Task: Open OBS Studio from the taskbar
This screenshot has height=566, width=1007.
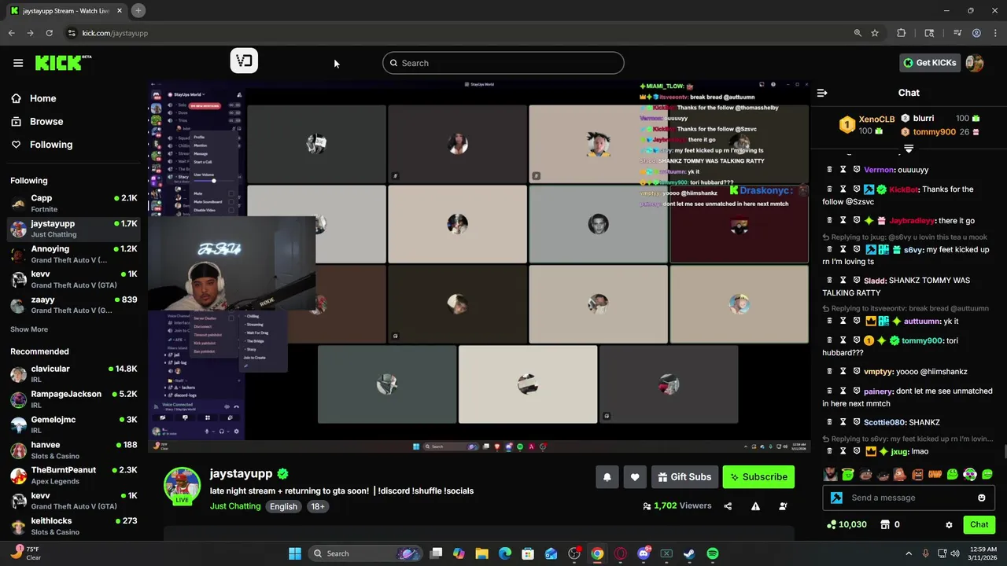Action: click(x=574, y=553)
